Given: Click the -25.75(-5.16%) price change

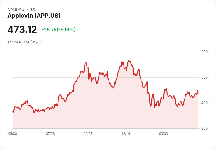Looking at the screenshot, I should (59, 30).
